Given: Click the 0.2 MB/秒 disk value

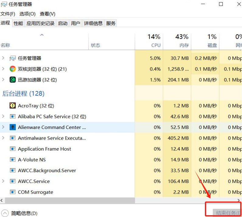Looking at the screenshot, I should pos(206,58).
